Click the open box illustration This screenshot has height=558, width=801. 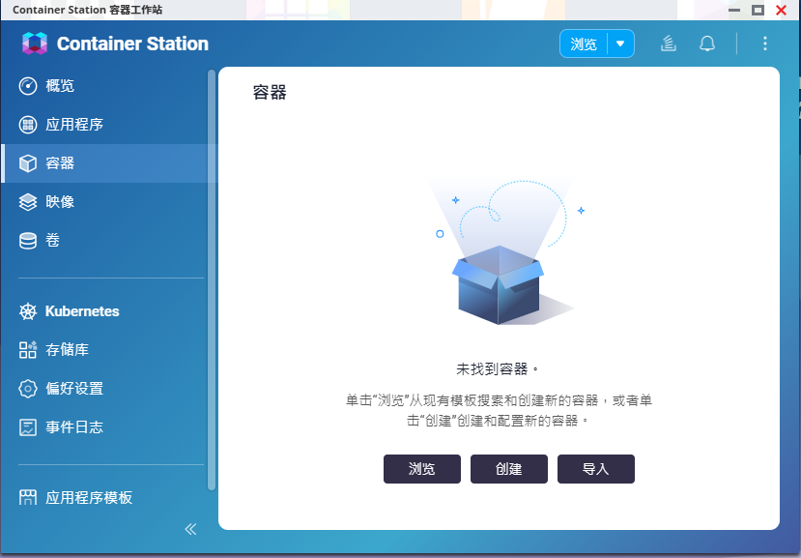(x=503, y=252)
